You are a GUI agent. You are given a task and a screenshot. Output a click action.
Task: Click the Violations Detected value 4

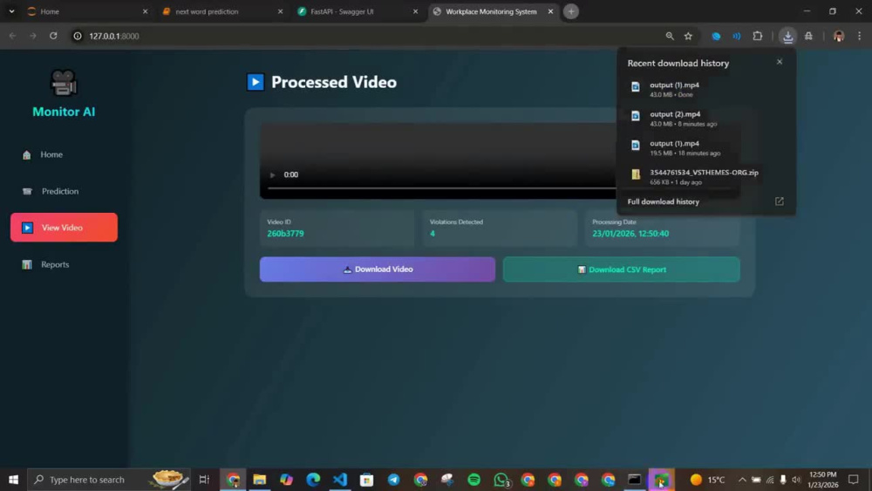(433, 234)
